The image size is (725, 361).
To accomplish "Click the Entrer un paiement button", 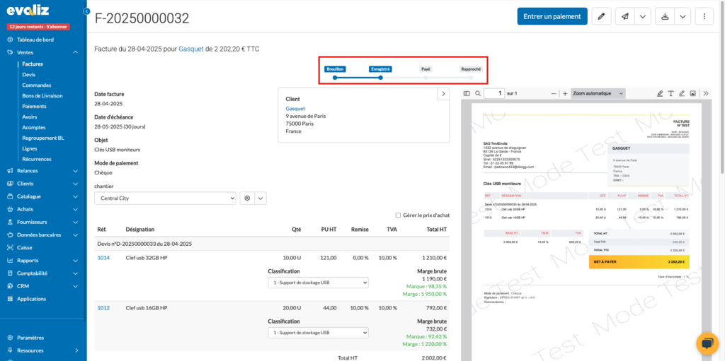I will 552,16.
